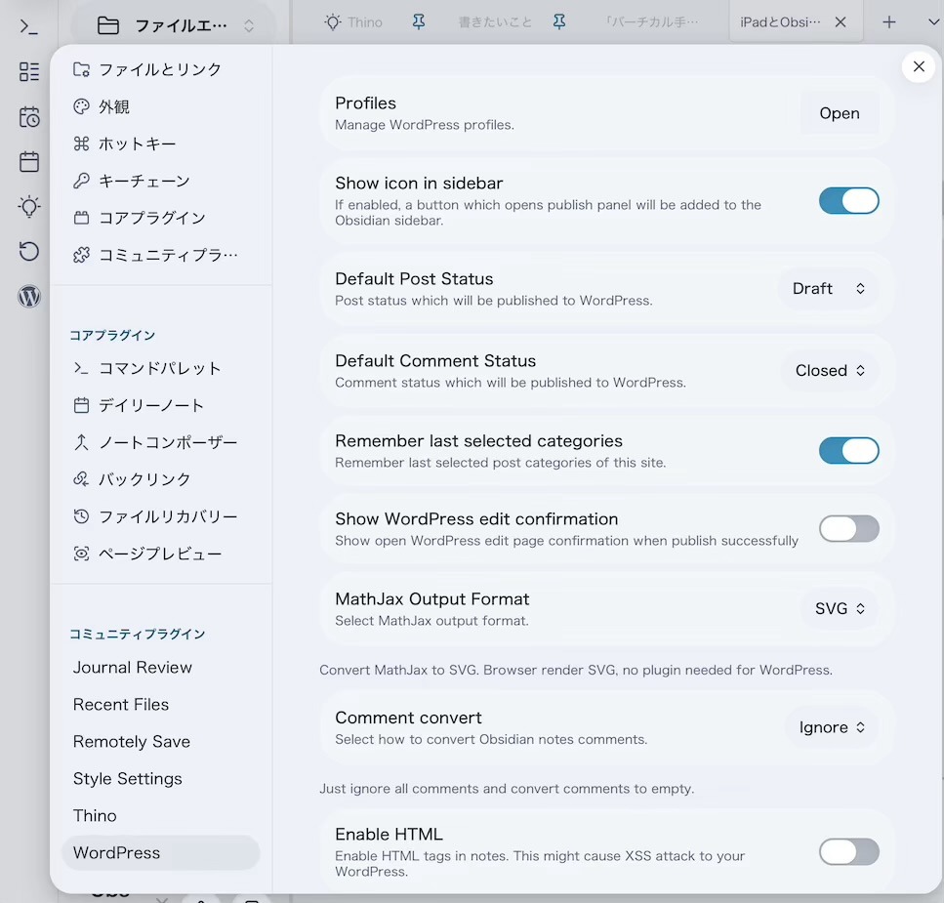Enable HTML toggle switch
The width and height of the screenshot is (944, 903).
(x=849, y=852)
